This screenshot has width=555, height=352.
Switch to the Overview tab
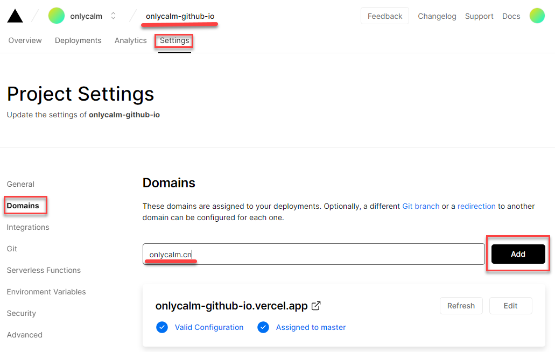pyautogui.click(x=25, y=40)
